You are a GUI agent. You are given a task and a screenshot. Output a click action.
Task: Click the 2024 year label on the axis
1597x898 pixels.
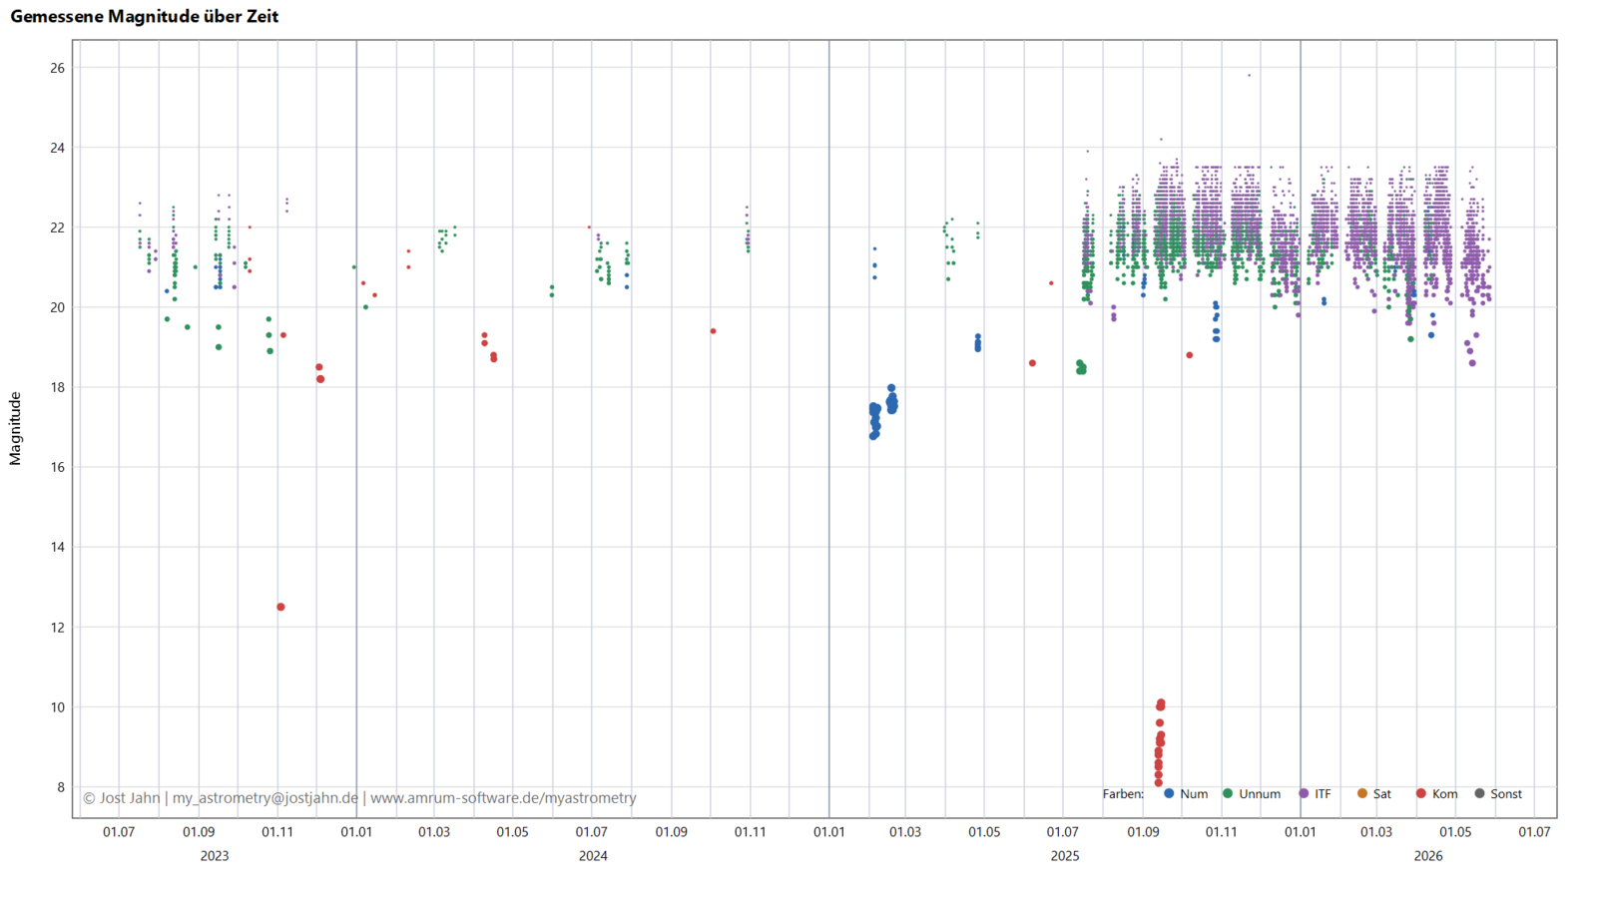(593, 856)
